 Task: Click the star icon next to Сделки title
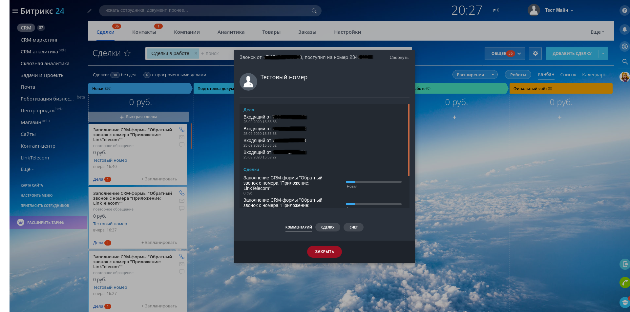[x=127, y=53]
